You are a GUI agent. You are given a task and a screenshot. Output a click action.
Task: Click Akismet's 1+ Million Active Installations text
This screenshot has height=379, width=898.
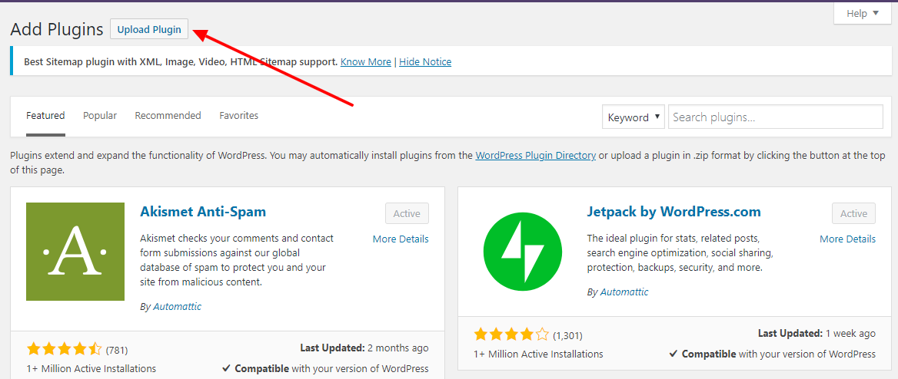click(x=91, y=368)
